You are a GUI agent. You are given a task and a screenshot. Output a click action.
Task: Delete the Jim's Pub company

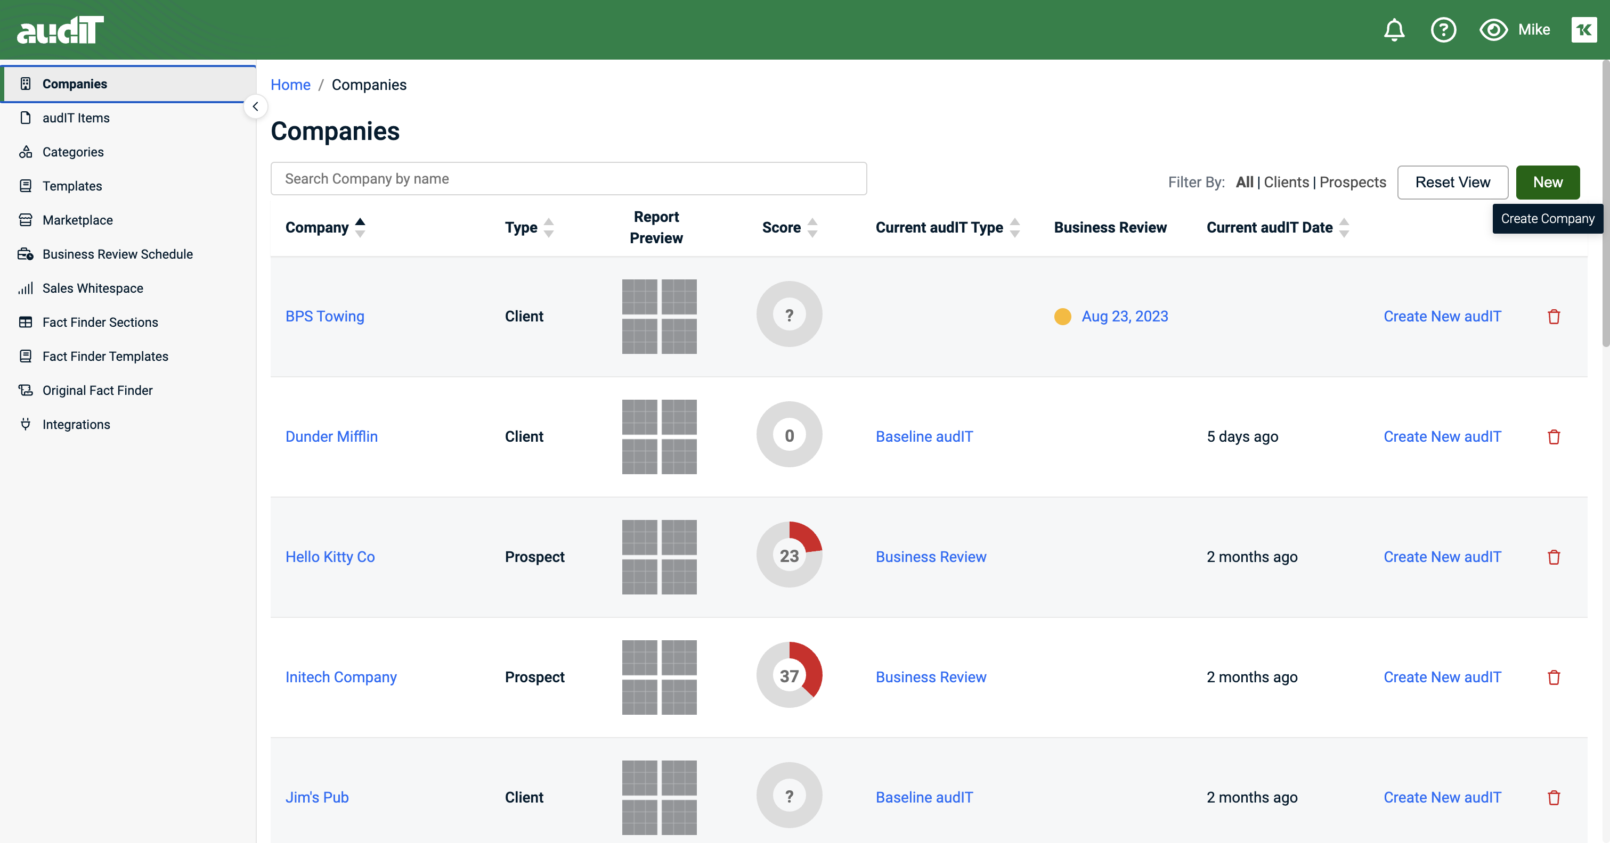click(1554, 797)
